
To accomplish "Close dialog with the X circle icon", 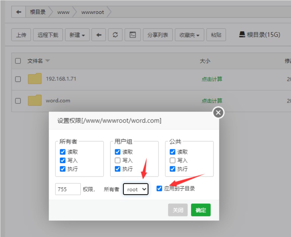I will click(x=218, y=113).
